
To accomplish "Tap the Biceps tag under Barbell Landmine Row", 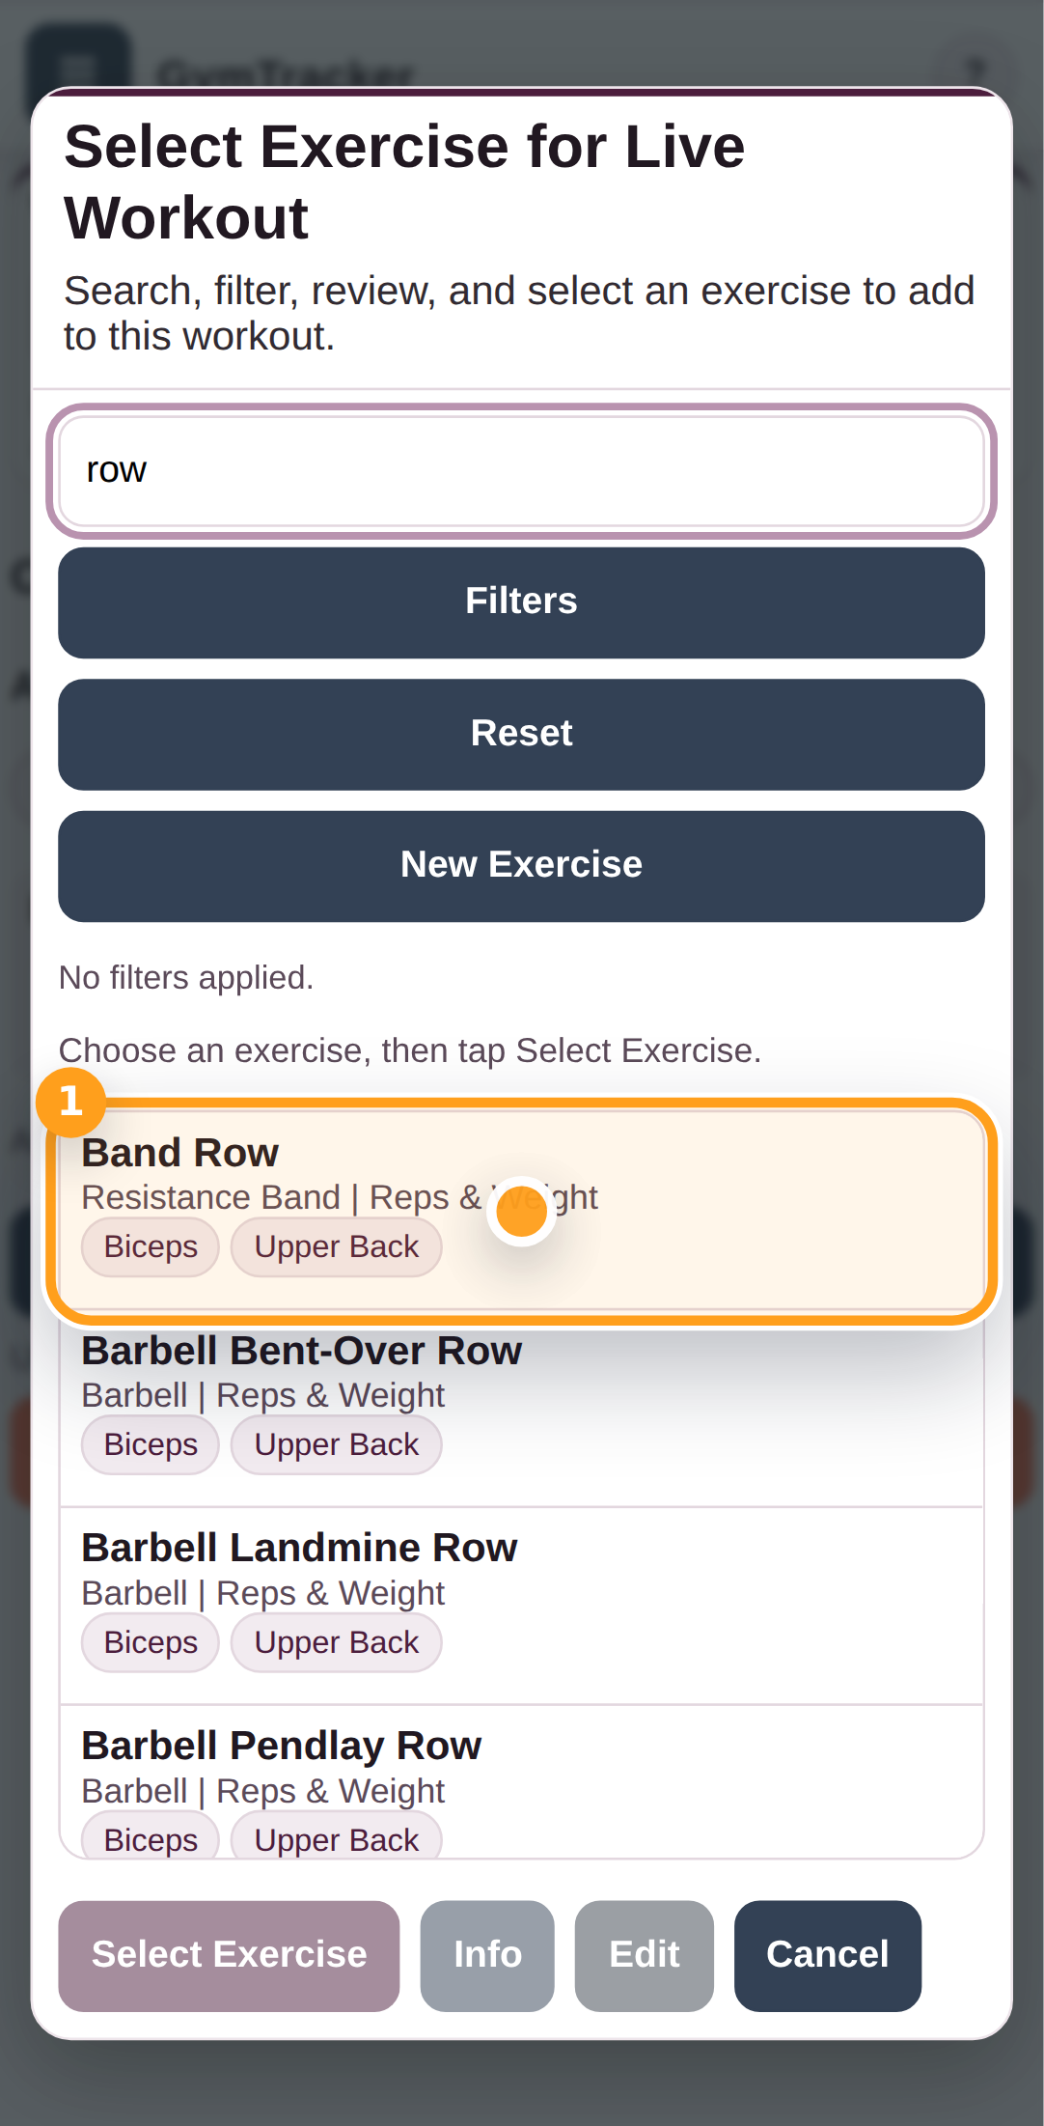I will [150, 1642].
